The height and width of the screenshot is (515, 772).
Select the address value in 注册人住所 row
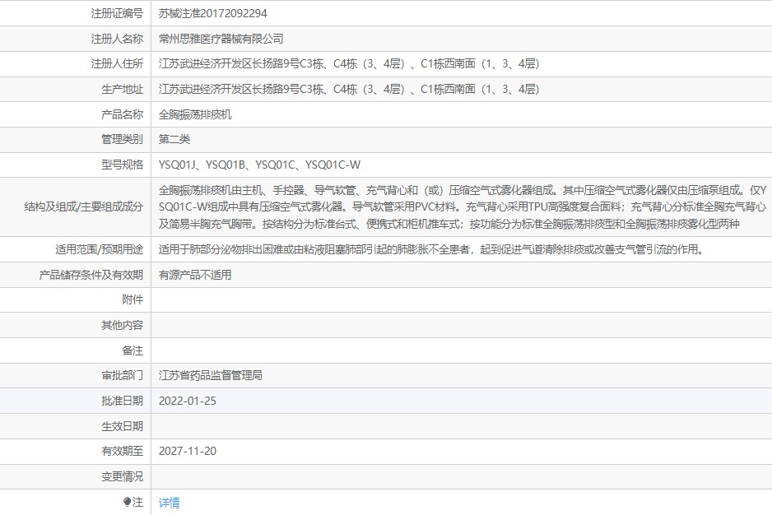point(349,63)
